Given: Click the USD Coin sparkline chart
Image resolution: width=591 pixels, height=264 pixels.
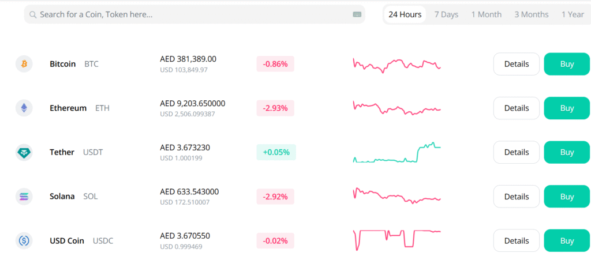Looking at the screenshot, I should coord(397,240).
